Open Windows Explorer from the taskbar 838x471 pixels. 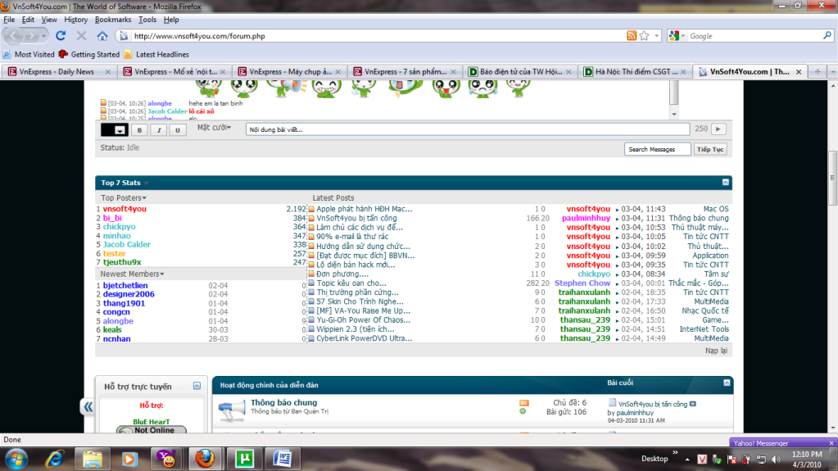coord(92,460)
